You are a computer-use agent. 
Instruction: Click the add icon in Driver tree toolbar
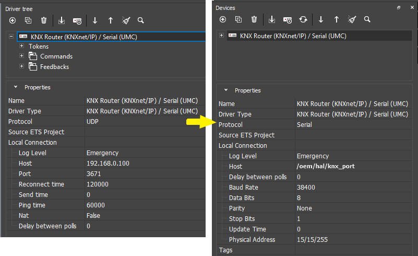pyautogui.click(x=13, y=20)
